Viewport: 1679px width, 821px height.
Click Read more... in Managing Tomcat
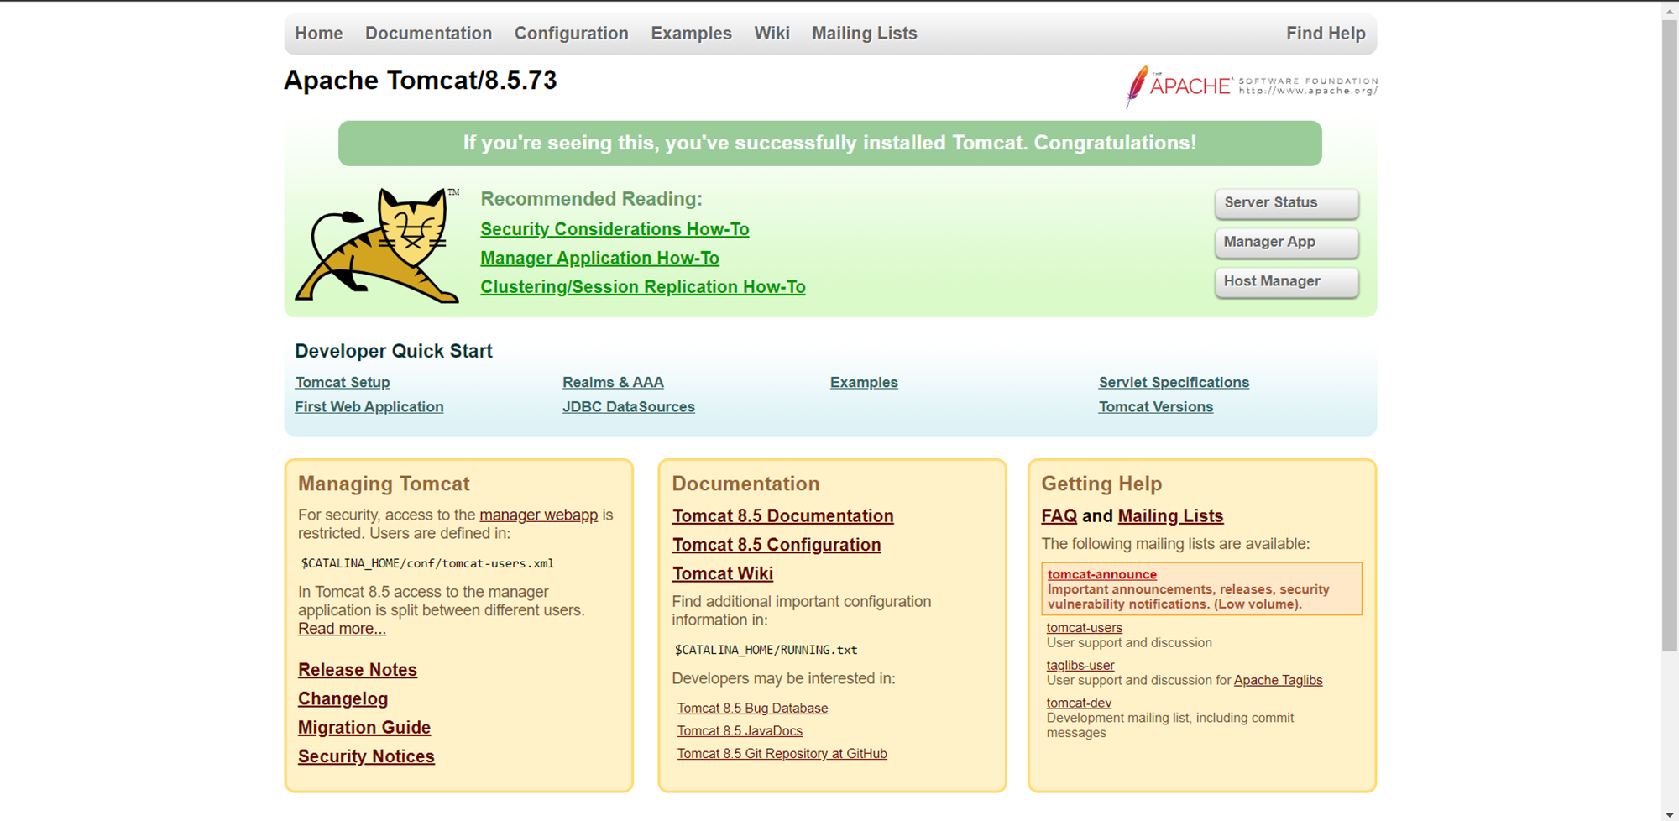342,629
